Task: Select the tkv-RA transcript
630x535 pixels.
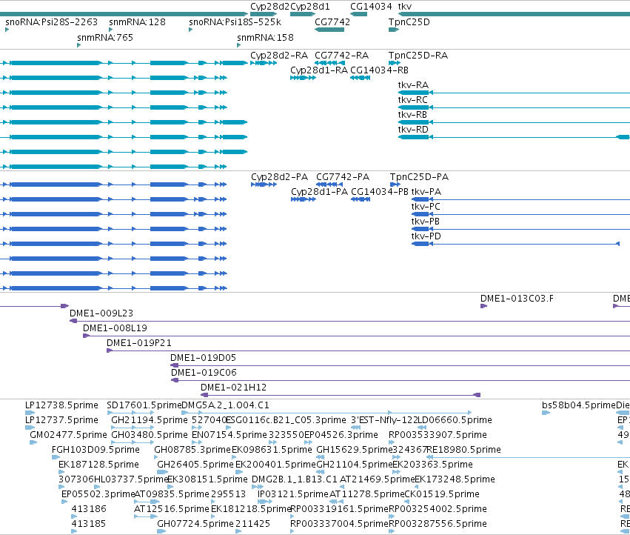Action: coord(413,85)
